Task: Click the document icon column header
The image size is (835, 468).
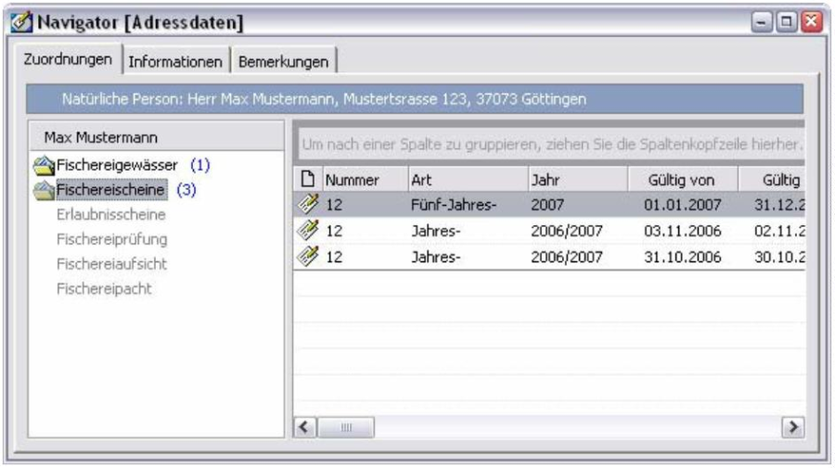Action: tap(308, 178)
